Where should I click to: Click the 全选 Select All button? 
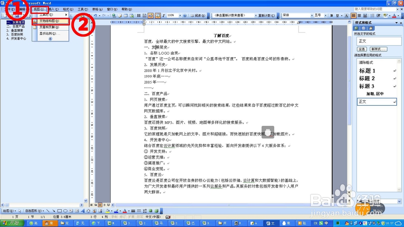pyautogui.click(x=362, y=49)
